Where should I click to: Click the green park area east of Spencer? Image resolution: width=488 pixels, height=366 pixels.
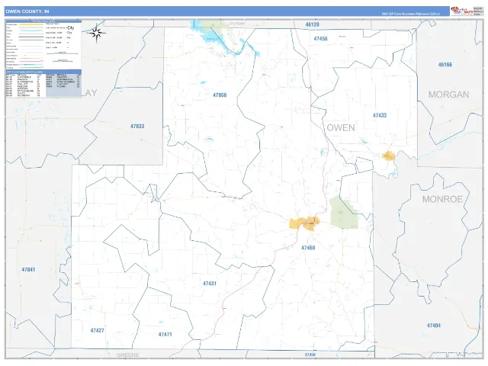tap(344, 213)
